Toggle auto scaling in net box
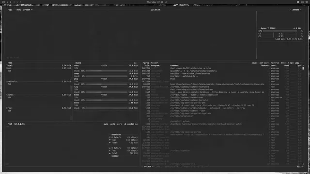 pos(112,124)
